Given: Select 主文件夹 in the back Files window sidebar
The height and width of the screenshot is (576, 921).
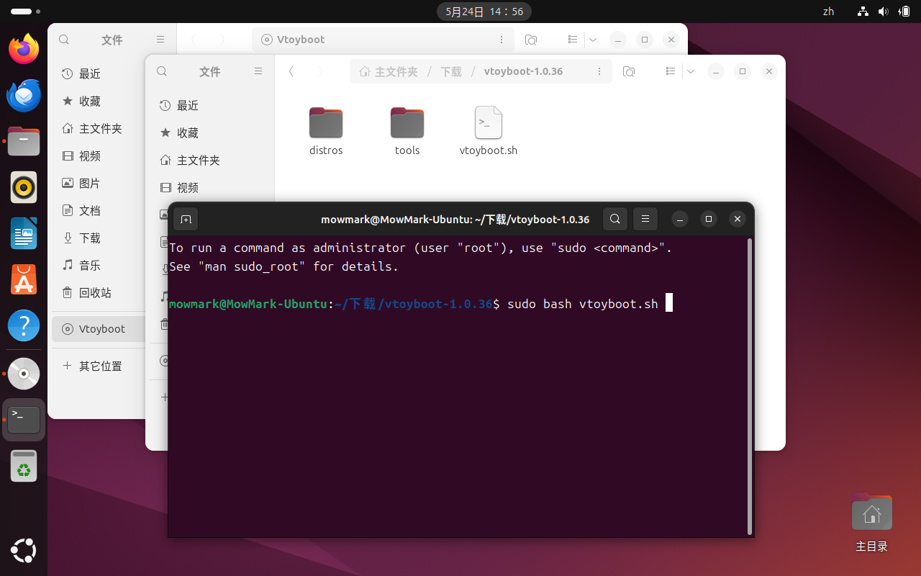Looking at the screenshot, I should click(x=99, y=129).
